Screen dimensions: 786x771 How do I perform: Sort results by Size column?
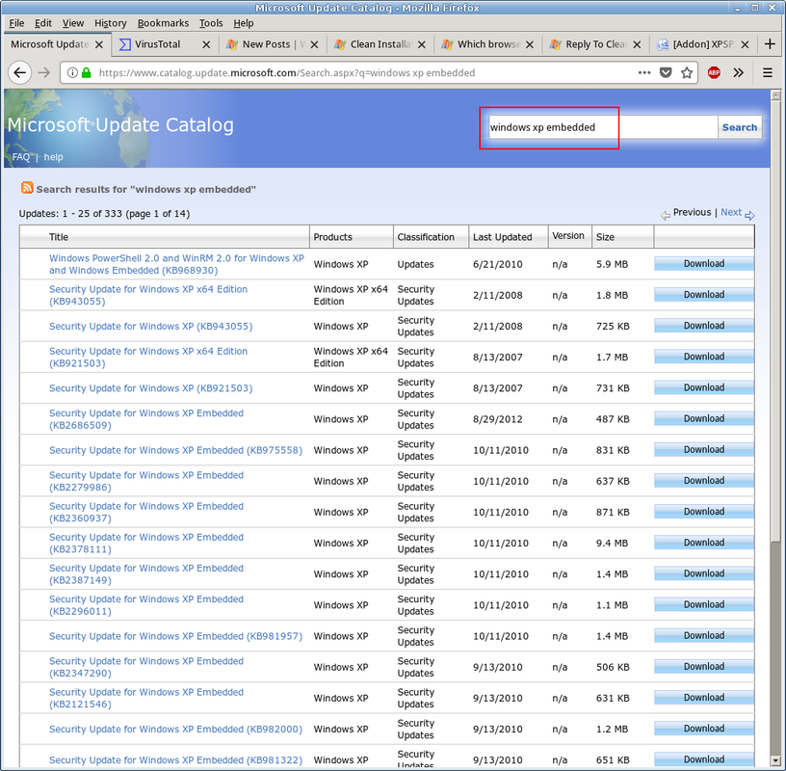[605, 237]
